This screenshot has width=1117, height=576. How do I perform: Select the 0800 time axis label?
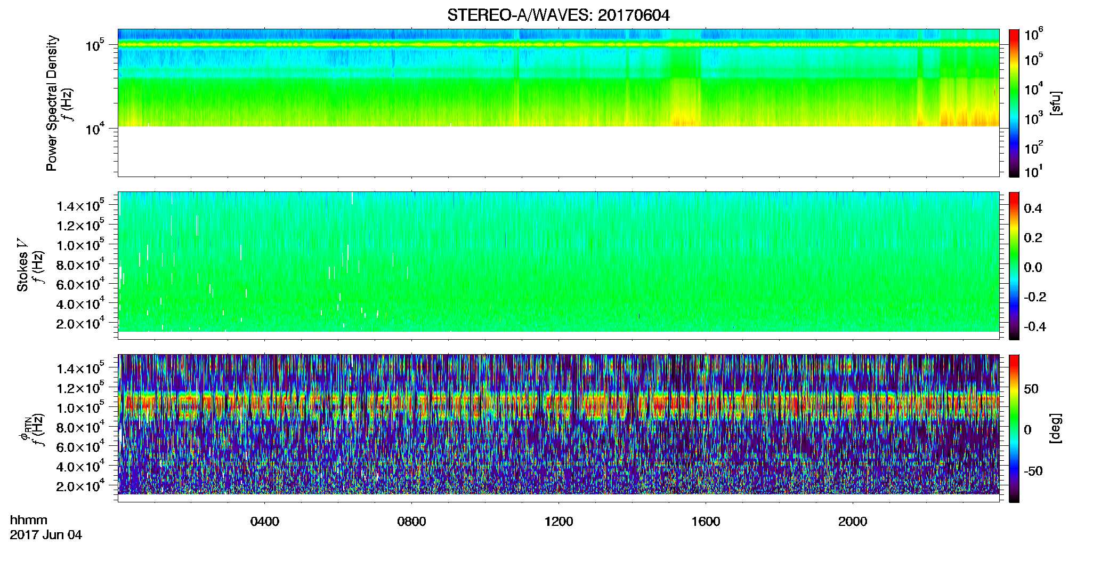(x=412, y=522)
